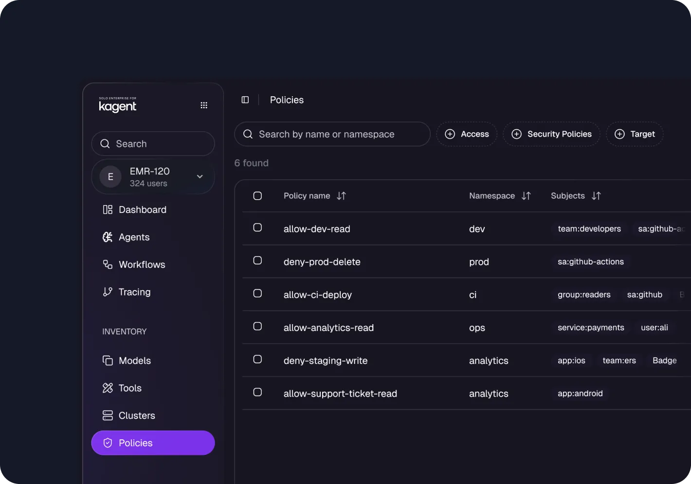The height and width of the screenshot is (484, 691).
Task: Select Tools in the sidebar
Action: (153, 388)
